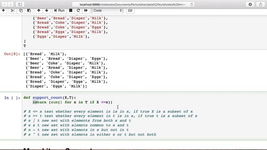
Task: Insert a new cell below with plus icon
Action: pos(3,10)
